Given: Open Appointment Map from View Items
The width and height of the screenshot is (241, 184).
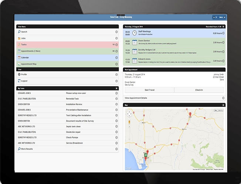Looking at the screenshot, I should tap(67, 64).
